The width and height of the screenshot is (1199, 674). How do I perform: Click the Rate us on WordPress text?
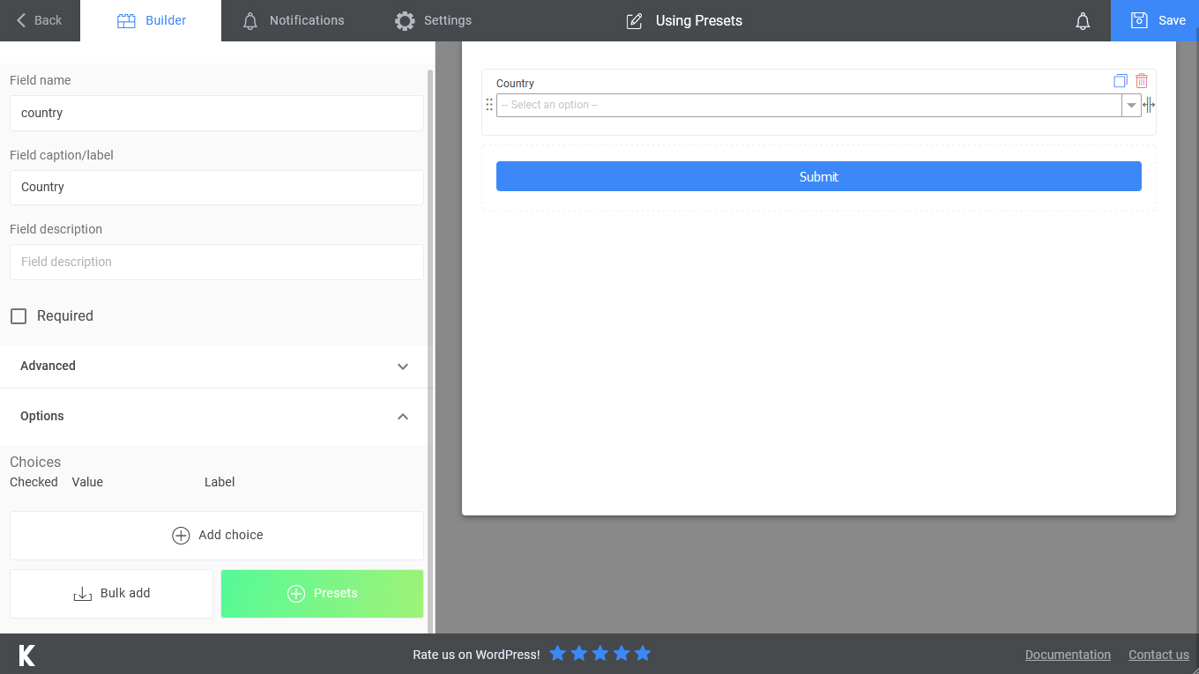pyautogui.click(x=476, y=655)
